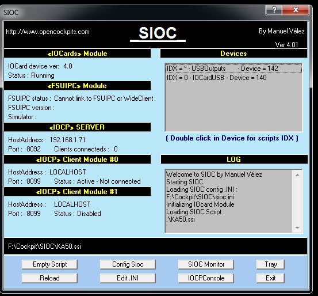Open the Edit .INI button
Screen dimensions: 318x296
click(x=128, y=278)
